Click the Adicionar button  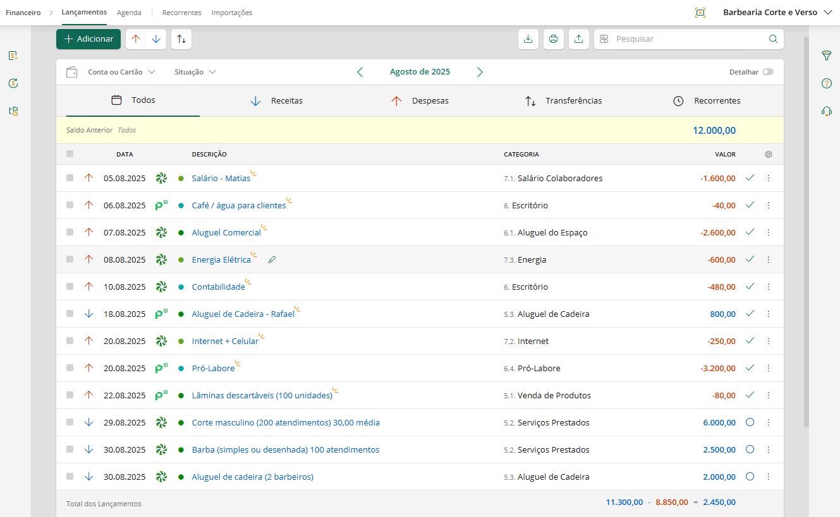88,39
